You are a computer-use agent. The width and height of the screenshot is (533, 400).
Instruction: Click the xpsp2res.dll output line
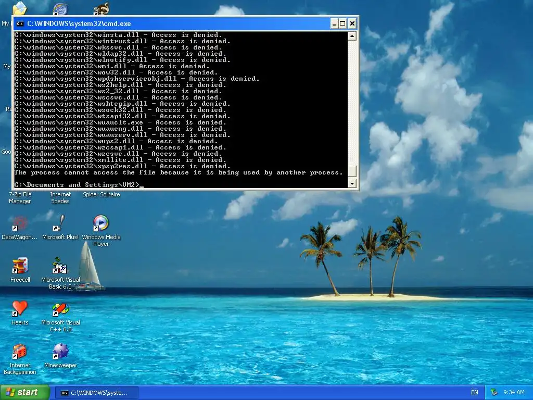click(122, 166)
